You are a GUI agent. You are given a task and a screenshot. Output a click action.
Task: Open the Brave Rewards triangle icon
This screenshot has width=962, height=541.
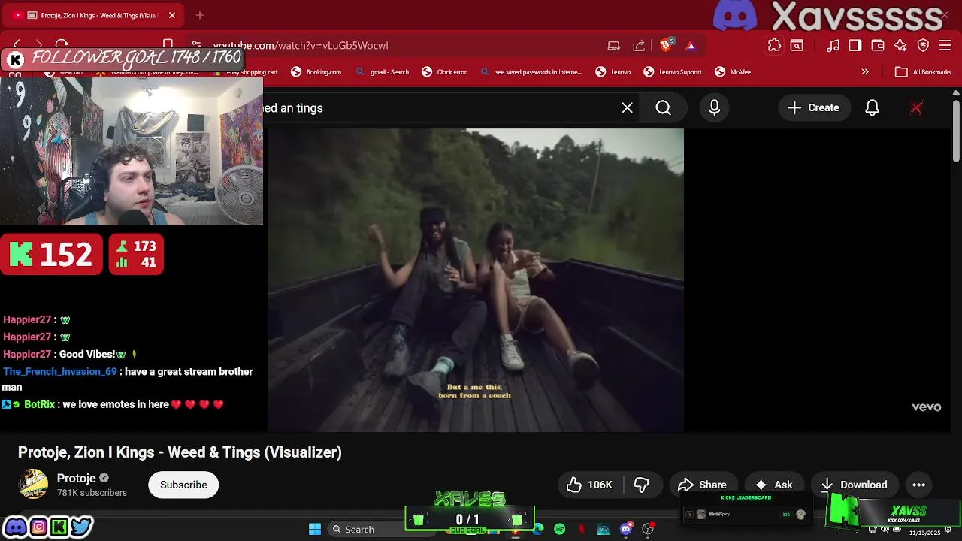pos(691,45)
